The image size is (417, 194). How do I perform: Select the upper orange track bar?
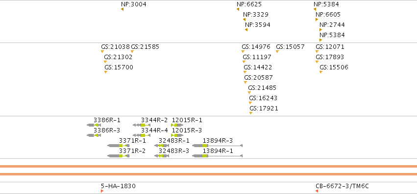click(209, 167)
